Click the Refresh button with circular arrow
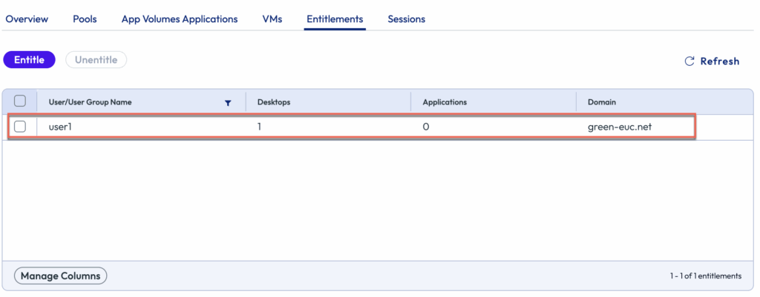 (711, 61)
